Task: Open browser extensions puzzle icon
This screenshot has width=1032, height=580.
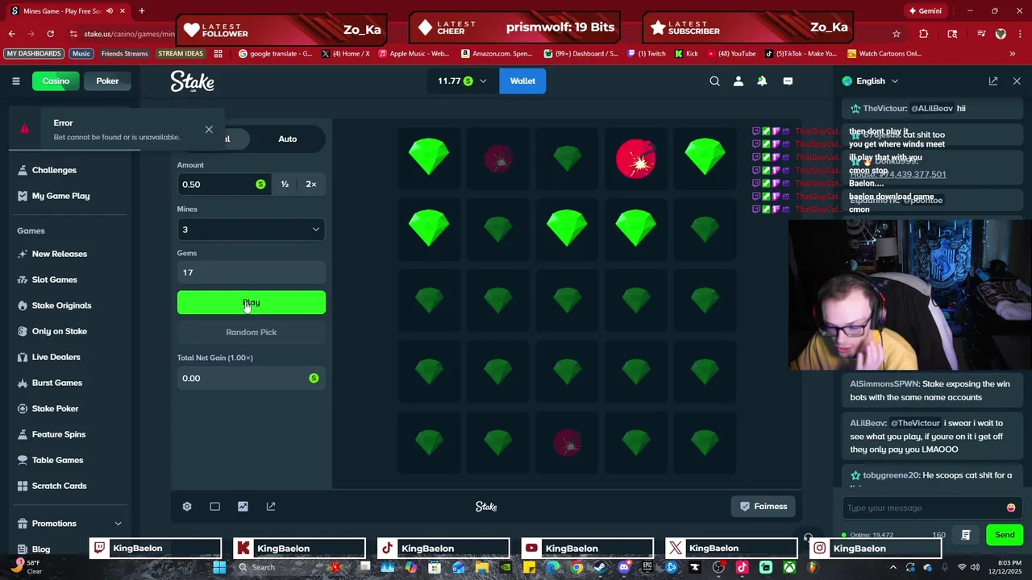Action: tap(924, 34)
